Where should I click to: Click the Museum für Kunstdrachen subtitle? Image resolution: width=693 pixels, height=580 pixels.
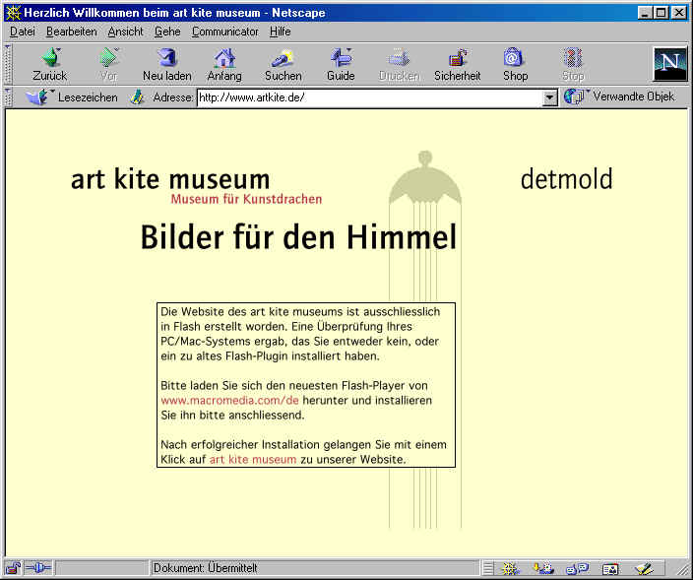tap(246, 199)
